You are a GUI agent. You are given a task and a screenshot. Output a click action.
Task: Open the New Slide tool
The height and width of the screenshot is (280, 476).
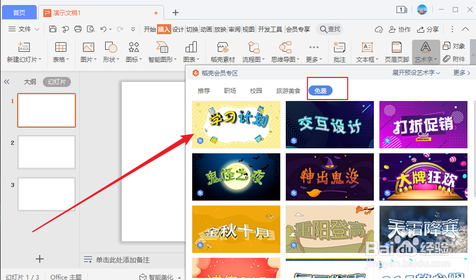24,52
